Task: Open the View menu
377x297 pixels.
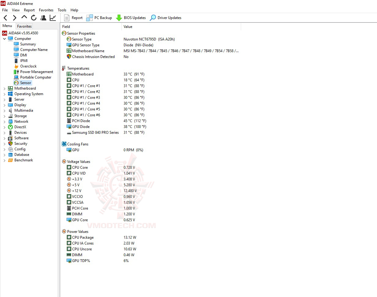Action: pyautogui.click(x=16, y=10)
